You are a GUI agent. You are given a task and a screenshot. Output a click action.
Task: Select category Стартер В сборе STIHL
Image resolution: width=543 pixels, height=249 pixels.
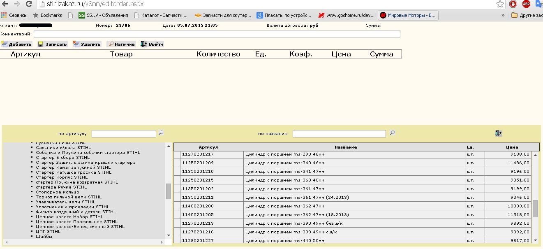pos(62,157)
